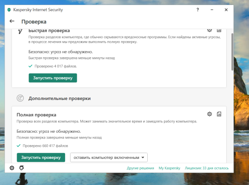Open the support agent icon at bottom

[22, 168]
